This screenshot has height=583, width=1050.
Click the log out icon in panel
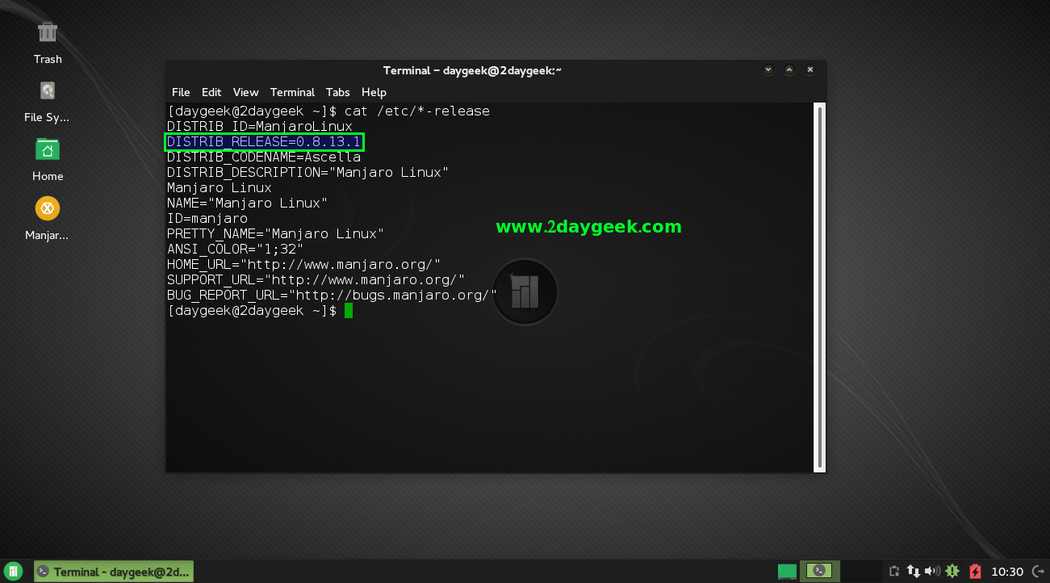coord(1037,572)
